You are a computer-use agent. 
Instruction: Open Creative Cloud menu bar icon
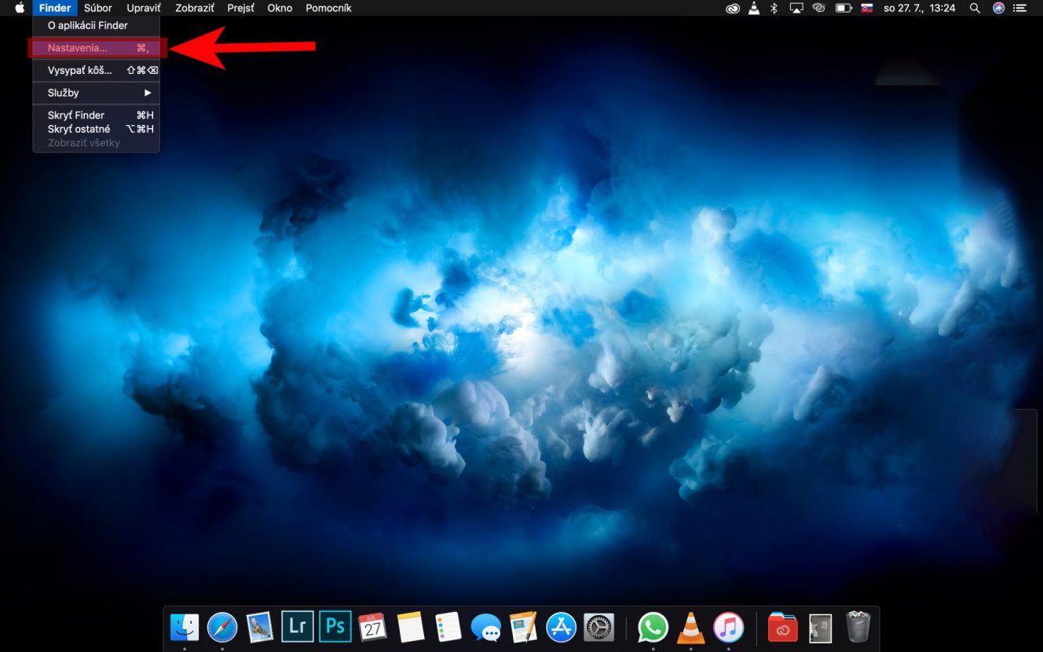tap(733, 8)
